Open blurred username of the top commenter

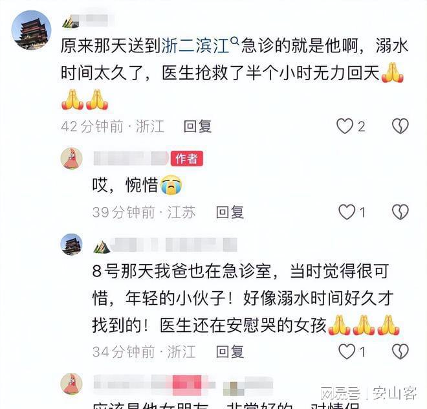(93, 21)
